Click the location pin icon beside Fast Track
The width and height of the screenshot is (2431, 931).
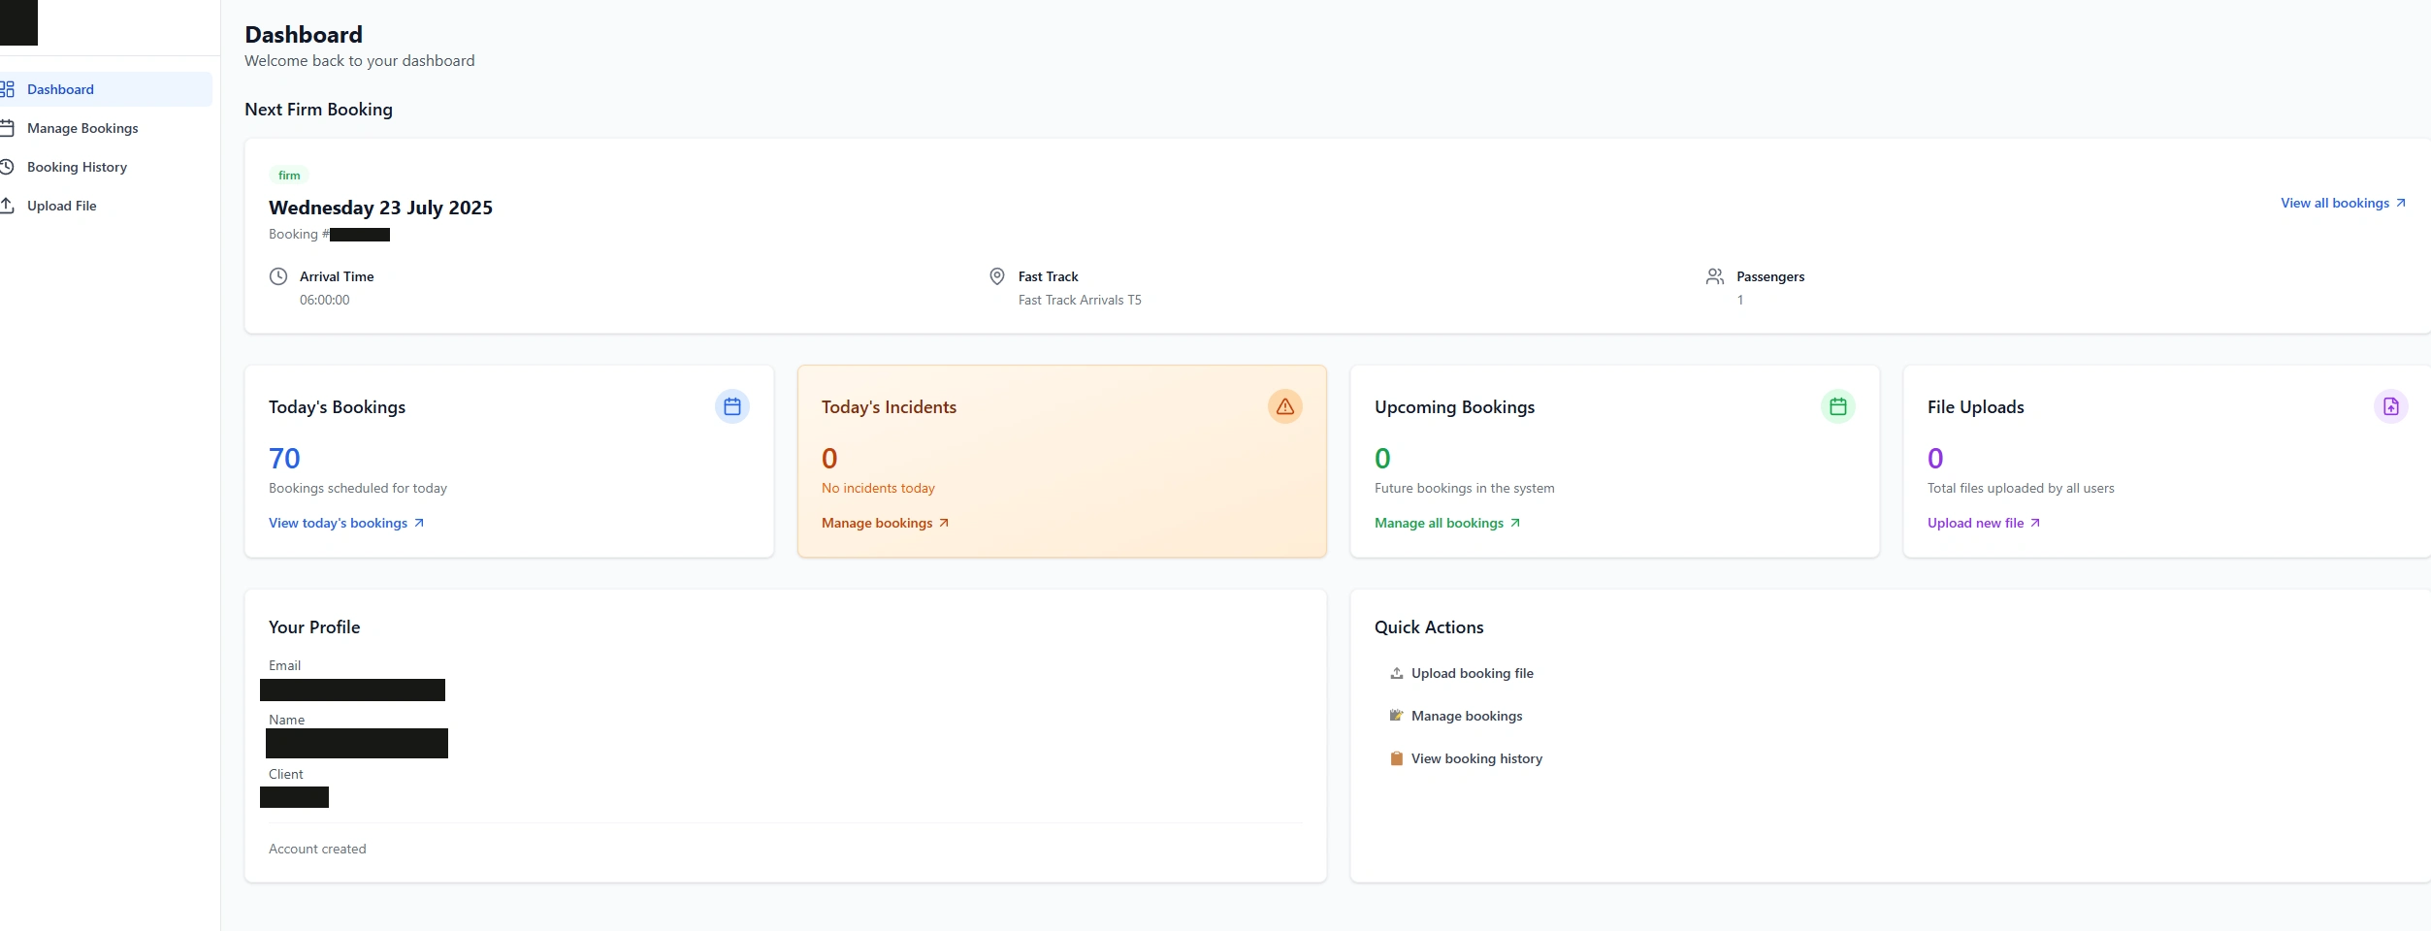996,276
